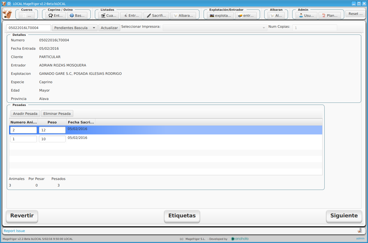Edit Numero Animal field with value 2
This screenshot has width=368, height=243.
pyautogui.click(x=24, y=130)
